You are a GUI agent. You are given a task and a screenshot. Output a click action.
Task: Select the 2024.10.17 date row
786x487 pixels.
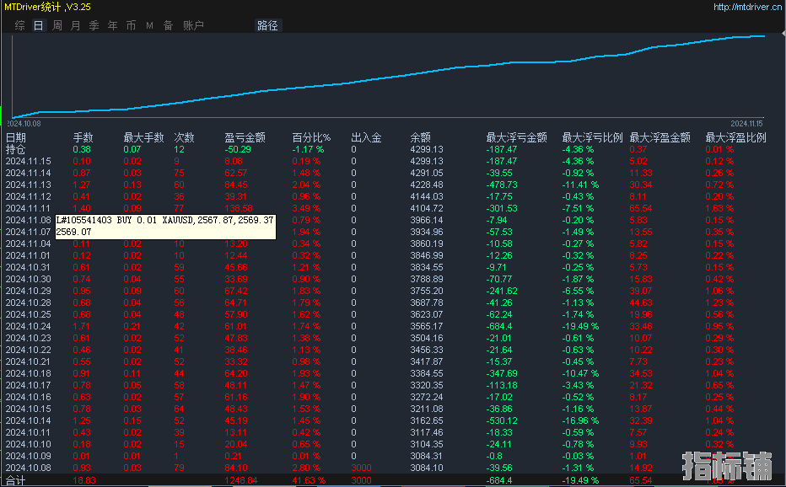(28, 385)
